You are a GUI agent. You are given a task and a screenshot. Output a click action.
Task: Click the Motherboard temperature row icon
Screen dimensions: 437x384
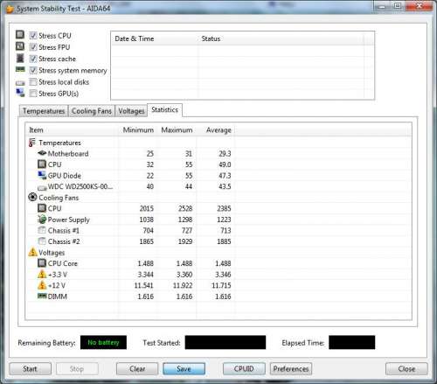42,153
